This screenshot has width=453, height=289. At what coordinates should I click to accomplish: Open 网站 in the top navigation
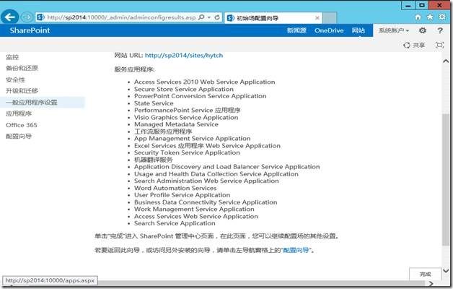coord(359,30)
